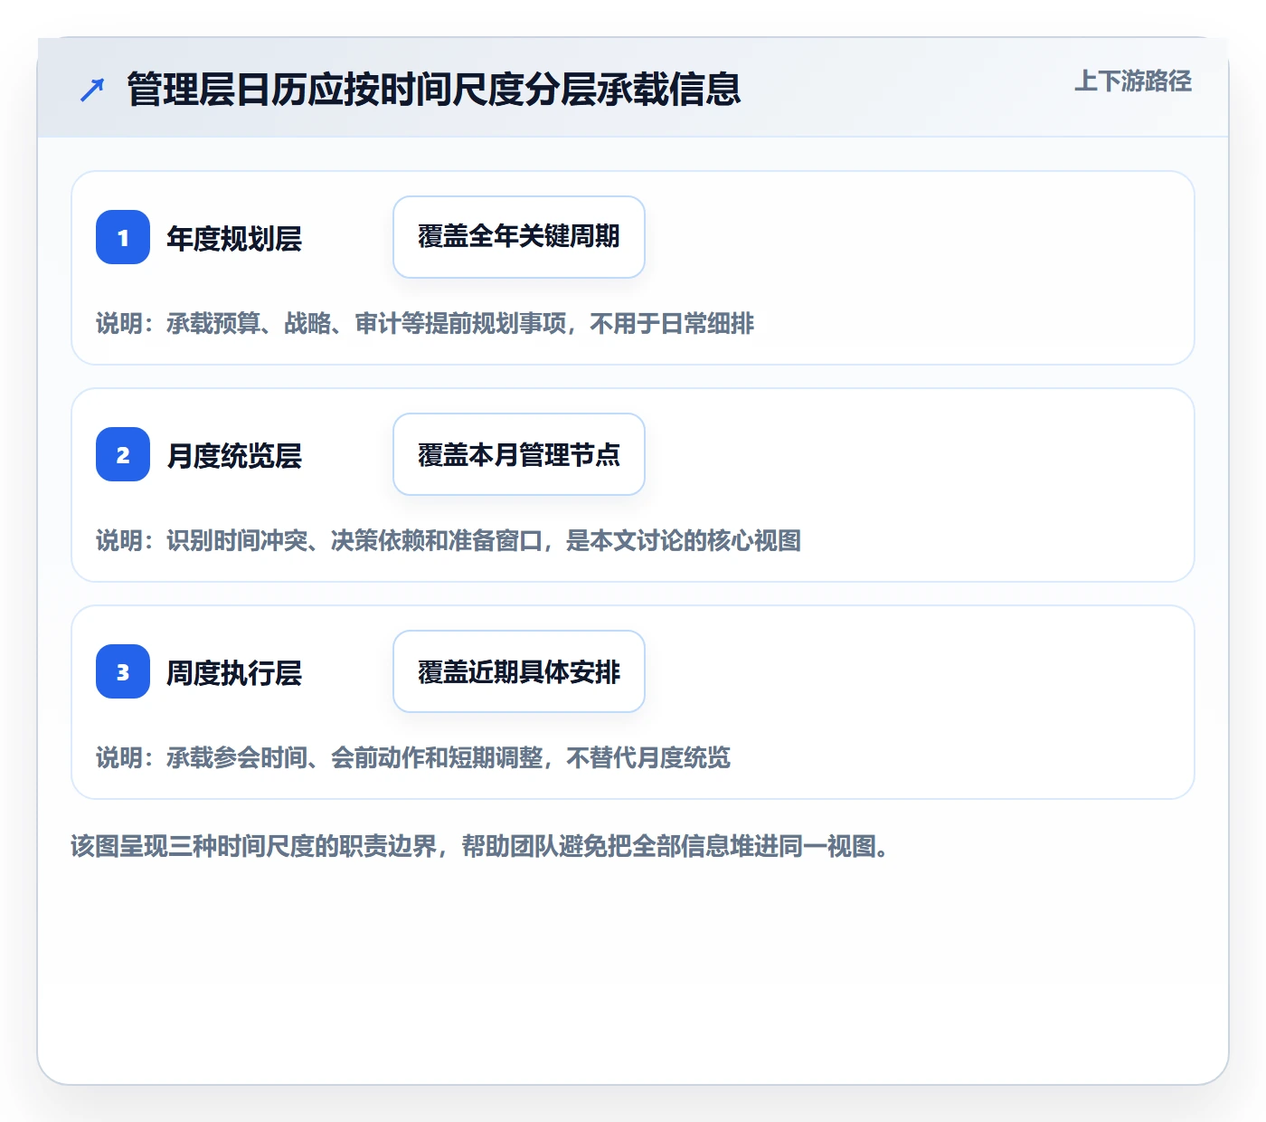Select the 月度统览层 heading

tap(234, 456)
